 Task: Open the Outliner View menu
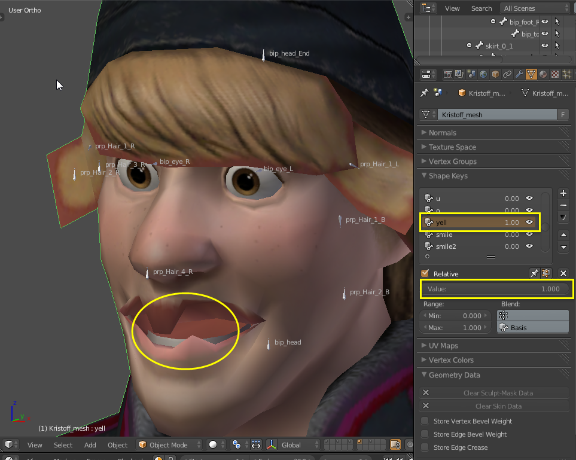pyautogui.click(x=452, y=8)
